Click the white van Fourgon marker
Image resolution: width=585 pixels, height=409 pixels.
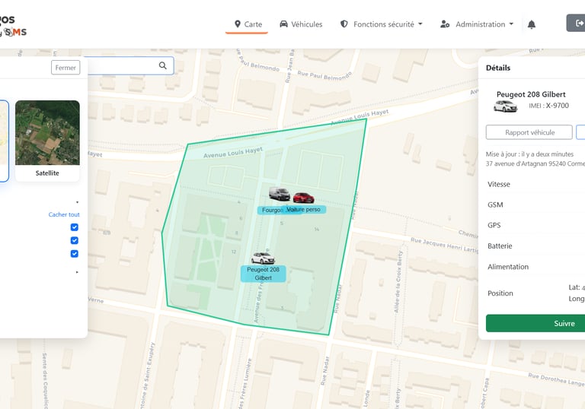click(x=279, y=194)
